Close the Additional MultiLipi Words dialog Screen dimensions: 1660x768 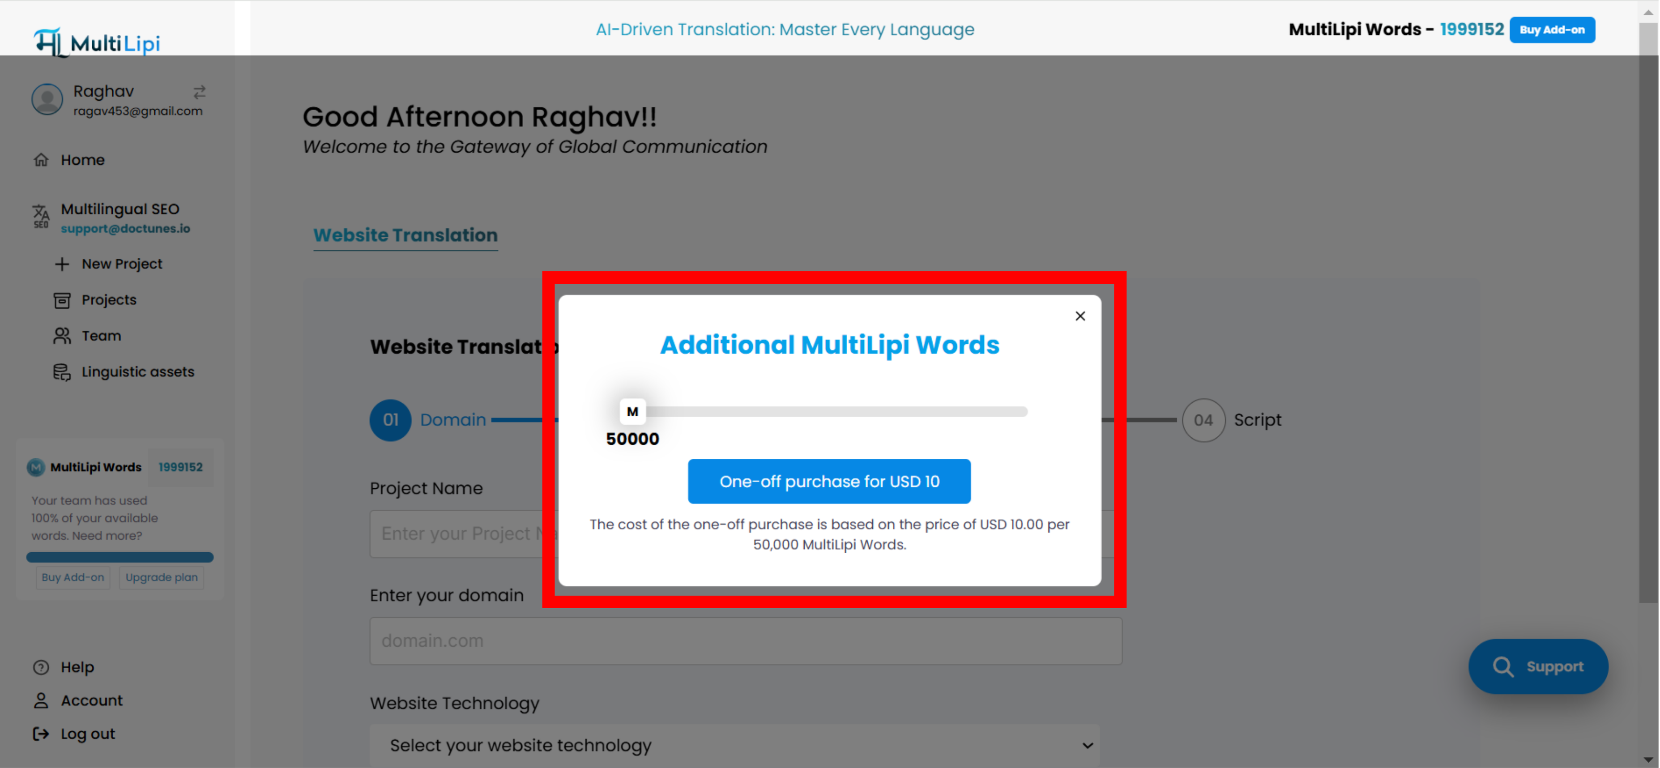[1080, 316]
